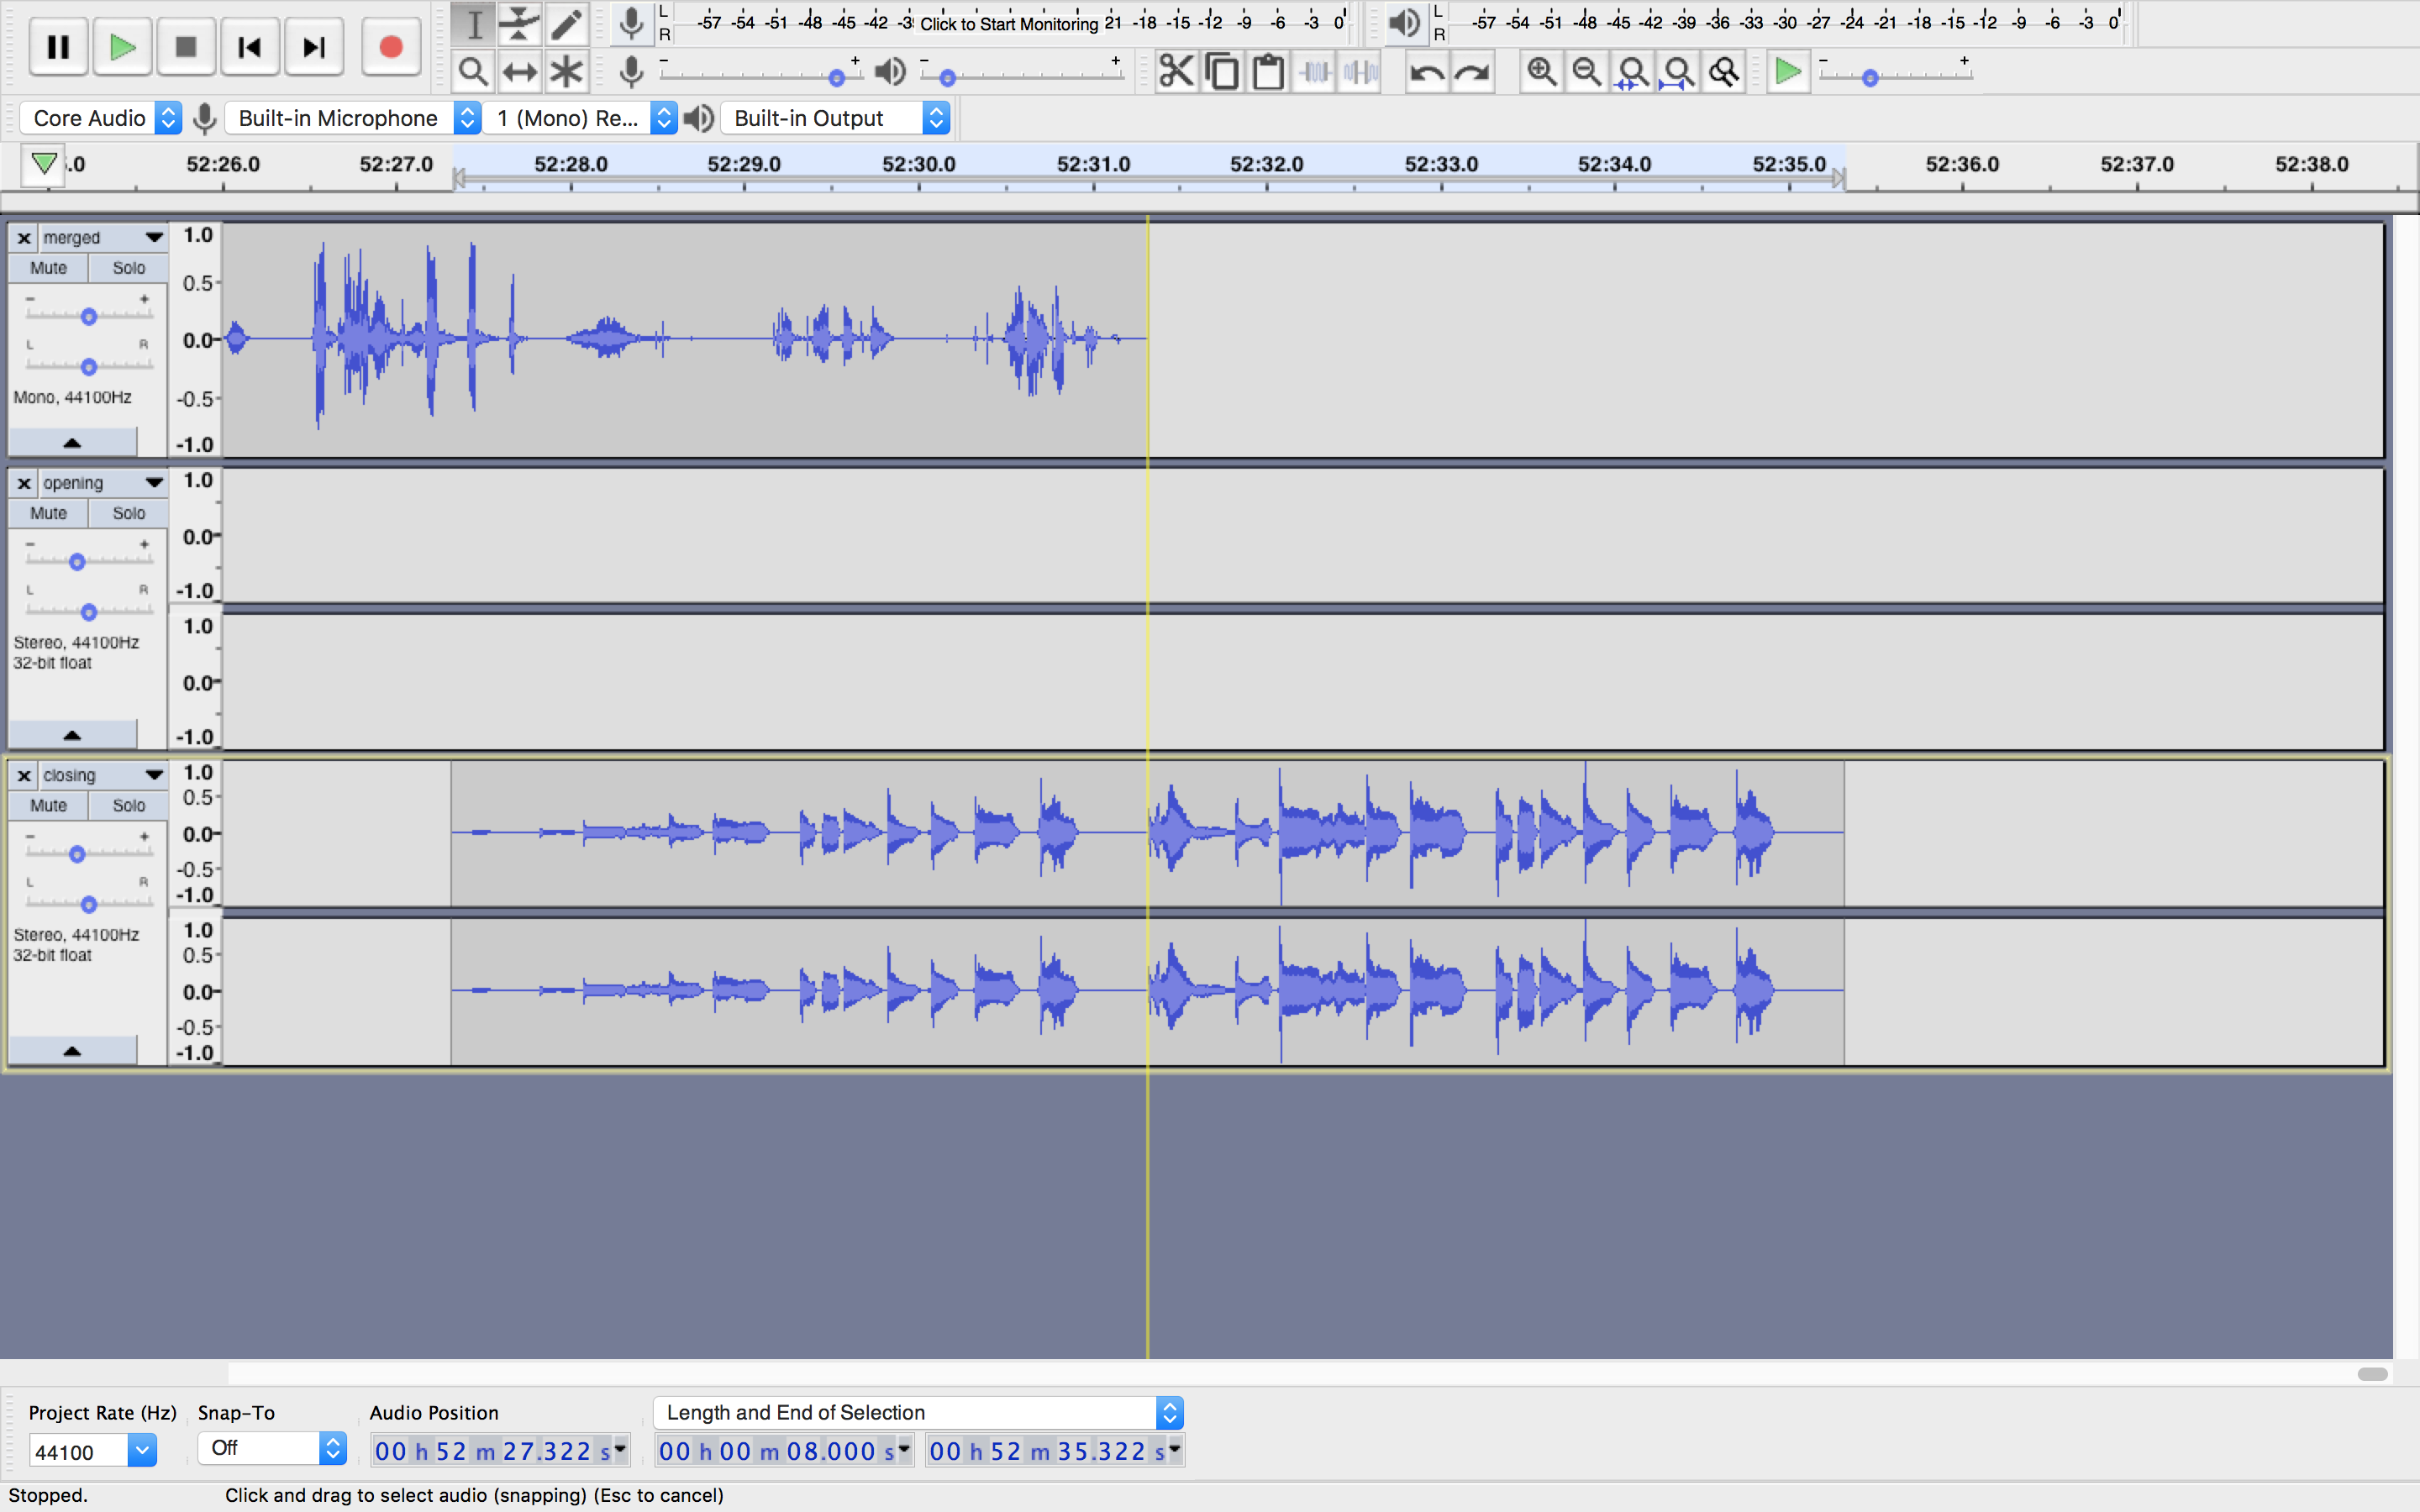The height and width of the screenshot is (1512, 2420).
Task: Click to Start Monitoring recording meter
Action: coord(1008,23)
